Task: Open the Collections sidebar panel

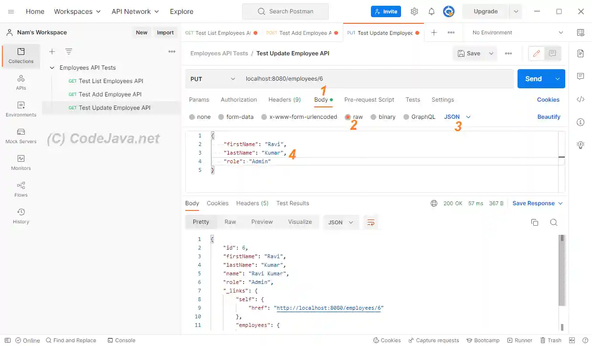Action: pyautogui.click(x=21, y=56)
